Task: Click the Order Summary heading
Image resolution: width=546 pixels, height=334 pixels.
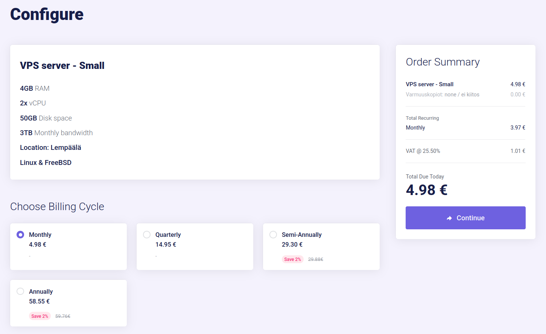Action: point(443,62)
